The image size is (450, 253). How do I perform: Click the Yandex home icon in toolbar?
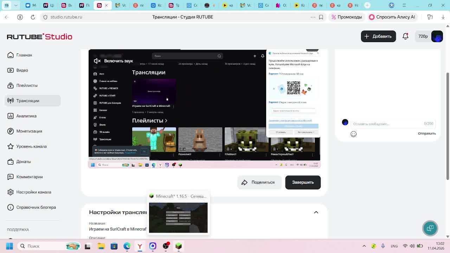coord(20,17)
